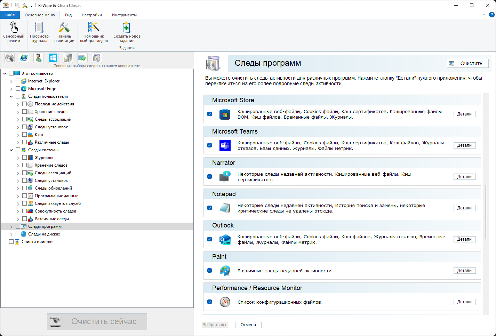Click the Кэш folder icon in tree
The image size is (496, 336).
[x=30, y=135]
